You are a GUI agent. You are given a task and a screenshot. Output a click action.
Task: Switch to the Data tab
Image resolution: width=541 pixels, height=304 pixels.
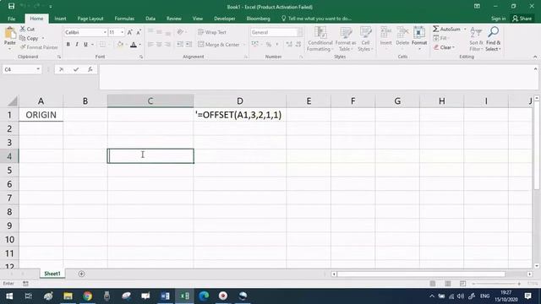click(x=150, y=19)
